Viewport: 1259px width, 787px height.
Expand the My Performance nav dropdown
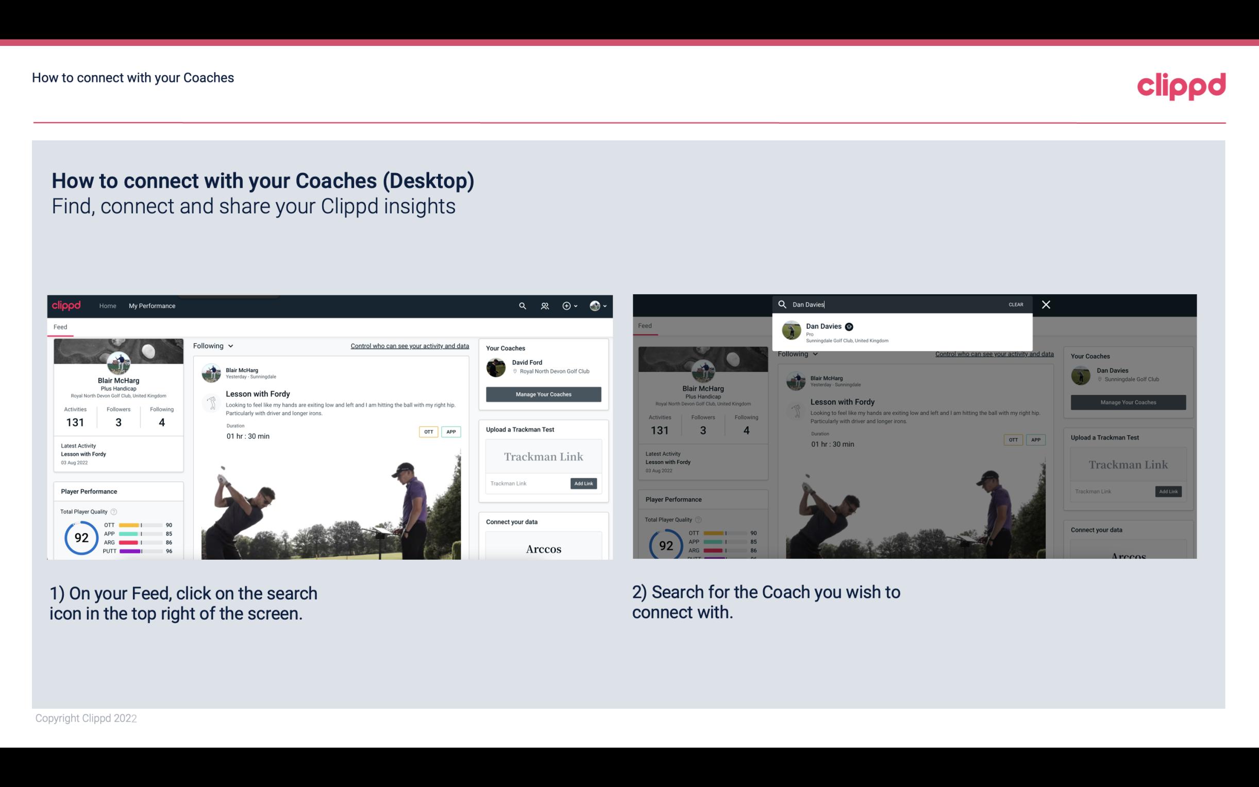coord(152,306)
